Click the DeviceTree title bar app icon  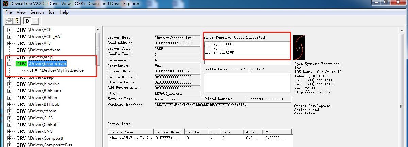5,4
